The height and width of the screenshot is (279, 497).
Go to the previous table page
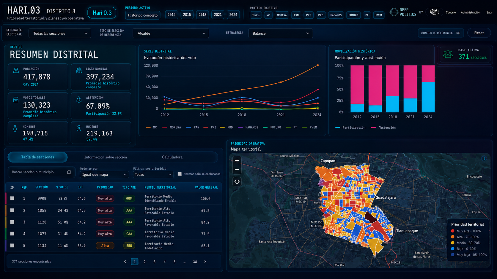click(125, 262)
